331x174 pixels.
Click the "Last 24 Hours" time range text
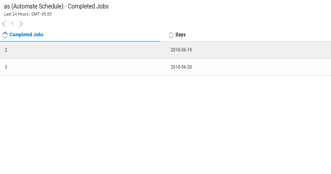tap(16, 14)
